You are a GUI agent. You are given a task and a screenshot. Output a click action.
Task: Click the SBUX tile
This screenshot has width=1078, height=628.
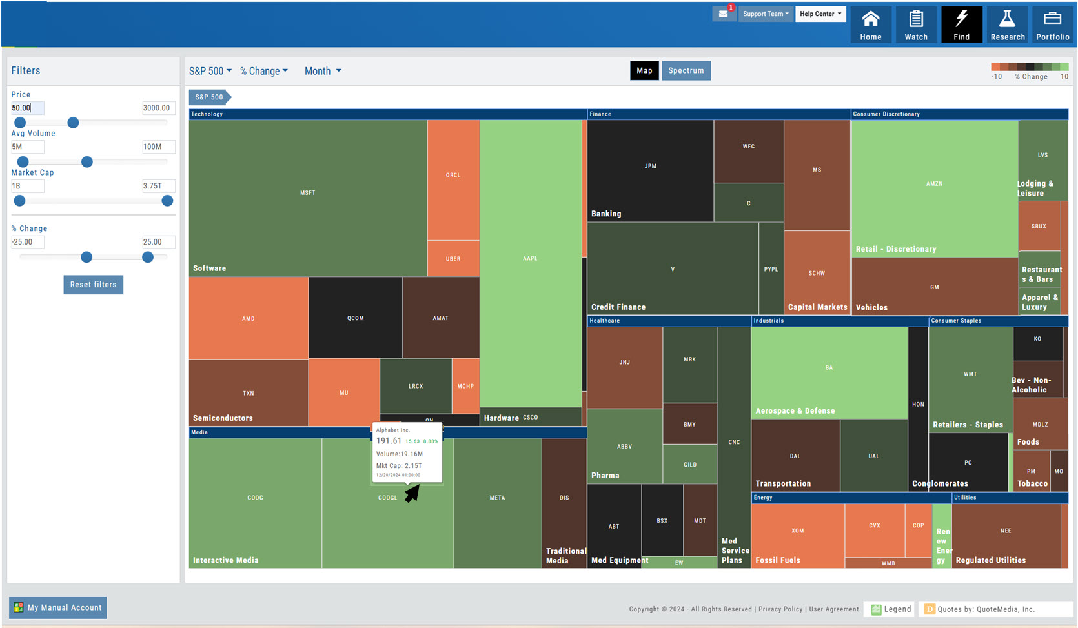[x=1039, y=226]
